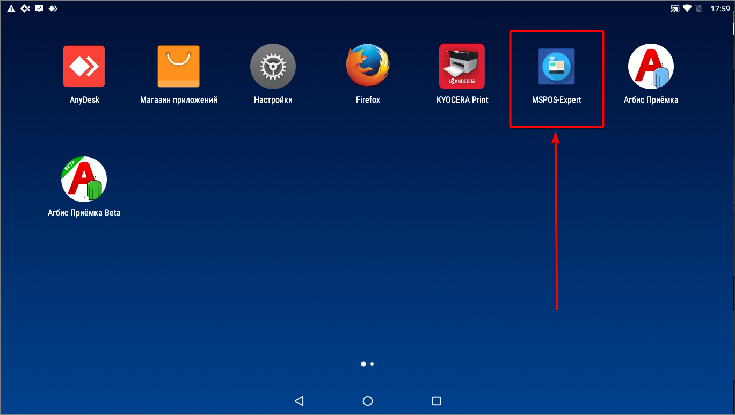Tap the "Firefox" label text
The height and width of the screenshot is (415, 735).
click(368, 100)
